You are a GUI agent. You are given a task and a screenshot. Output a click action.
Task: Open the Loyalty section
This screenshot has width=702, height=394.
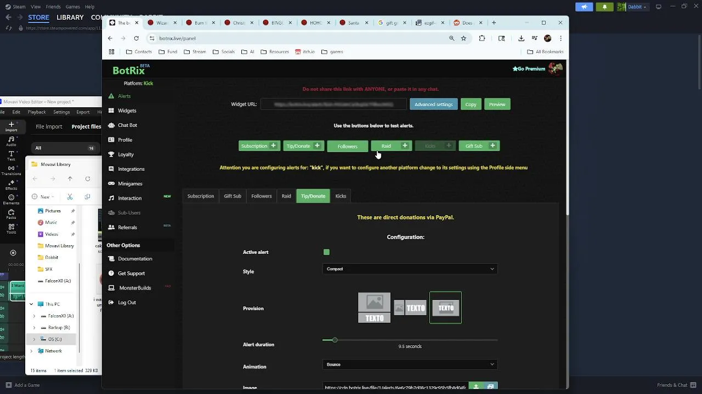(126, 154)
